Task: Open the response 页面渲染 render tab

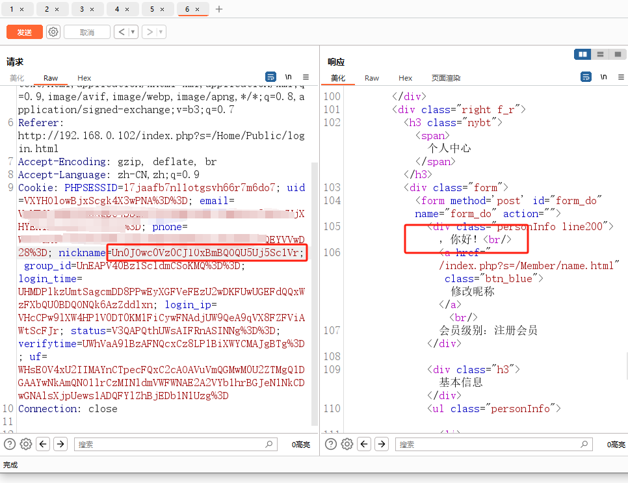Action: coord(446,78)
